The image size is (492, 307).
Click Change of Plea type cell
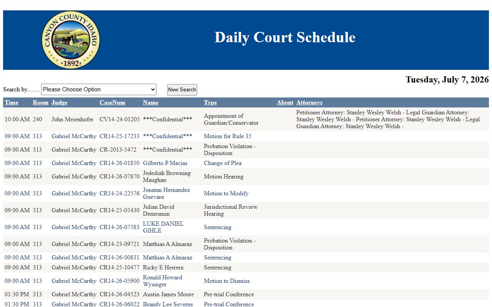coord(223,163)
